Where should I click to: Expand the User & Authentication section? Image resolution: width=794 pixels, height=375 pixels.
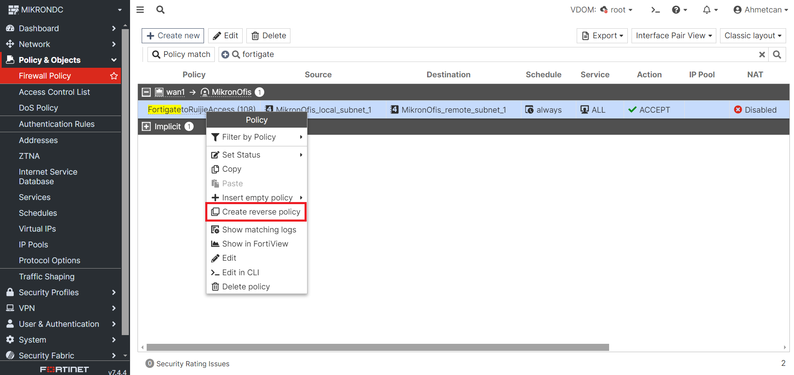click(x=114, y=324)
